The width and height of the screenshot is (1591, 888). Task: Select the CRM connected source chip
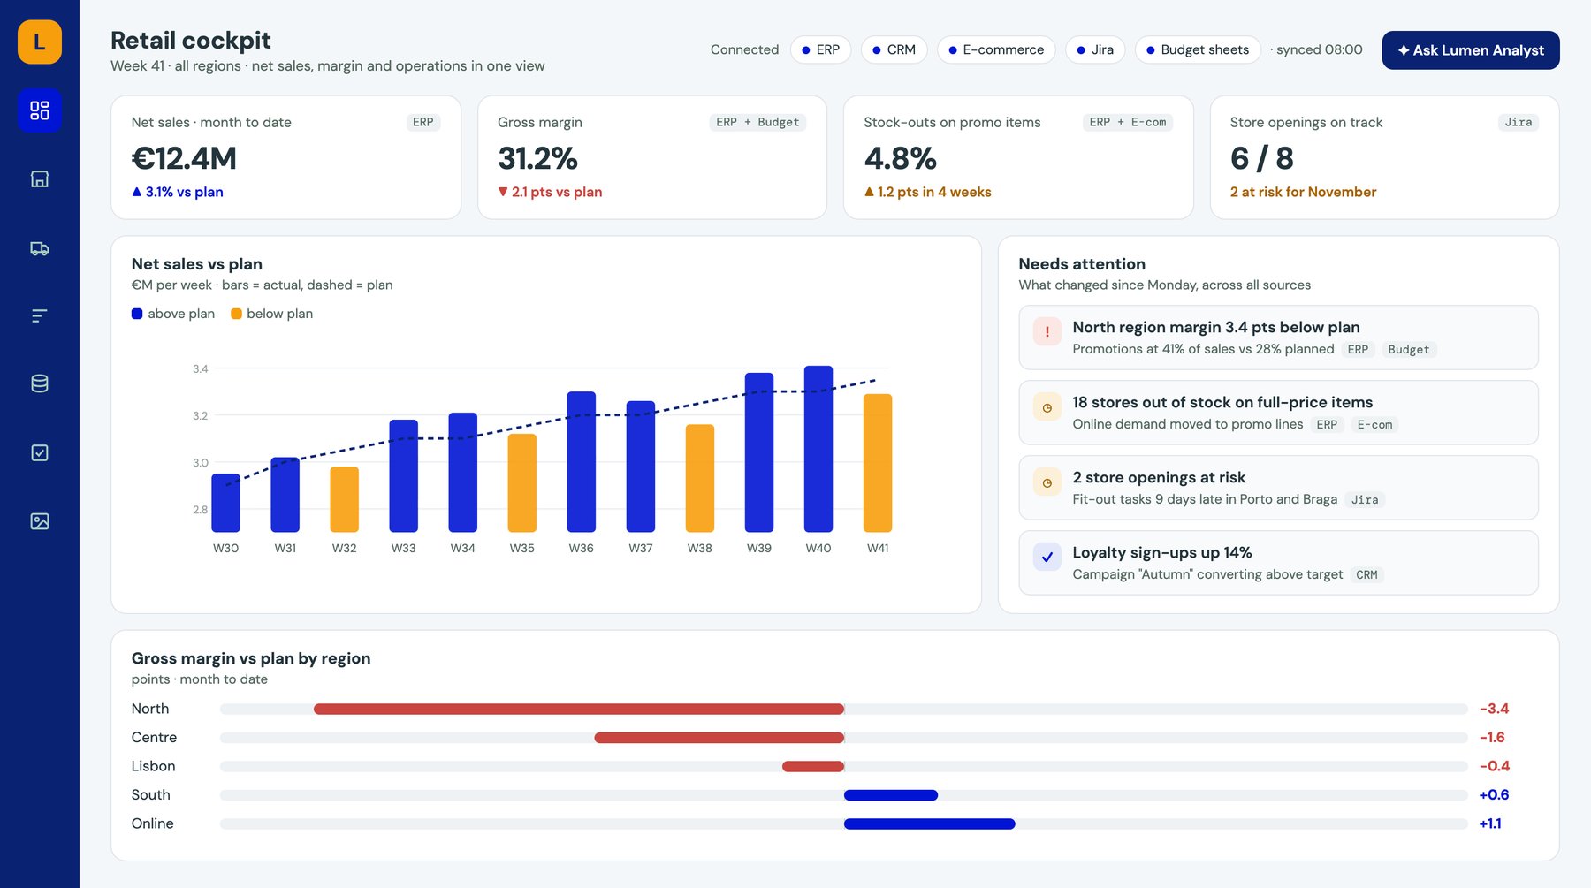[x=894, y=49]
